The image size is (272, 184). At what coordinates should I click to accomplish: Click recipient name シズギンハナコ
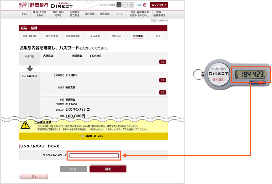pyautogui.click(x=77, y=109)
